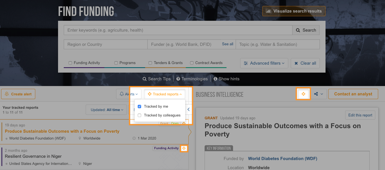
Task: Click World Diabetes Foundation text in first result
Action: (38, 138)
